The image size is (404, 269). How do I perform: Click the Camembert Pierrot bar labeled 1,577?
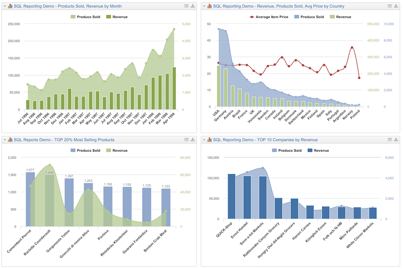pyautogui.click(x=30, y=199)
